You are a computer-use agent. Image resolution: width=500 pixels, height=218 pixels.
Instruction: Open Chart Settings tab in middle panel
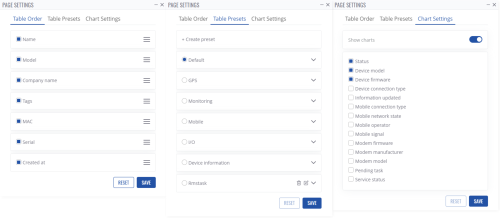(268, 19)
